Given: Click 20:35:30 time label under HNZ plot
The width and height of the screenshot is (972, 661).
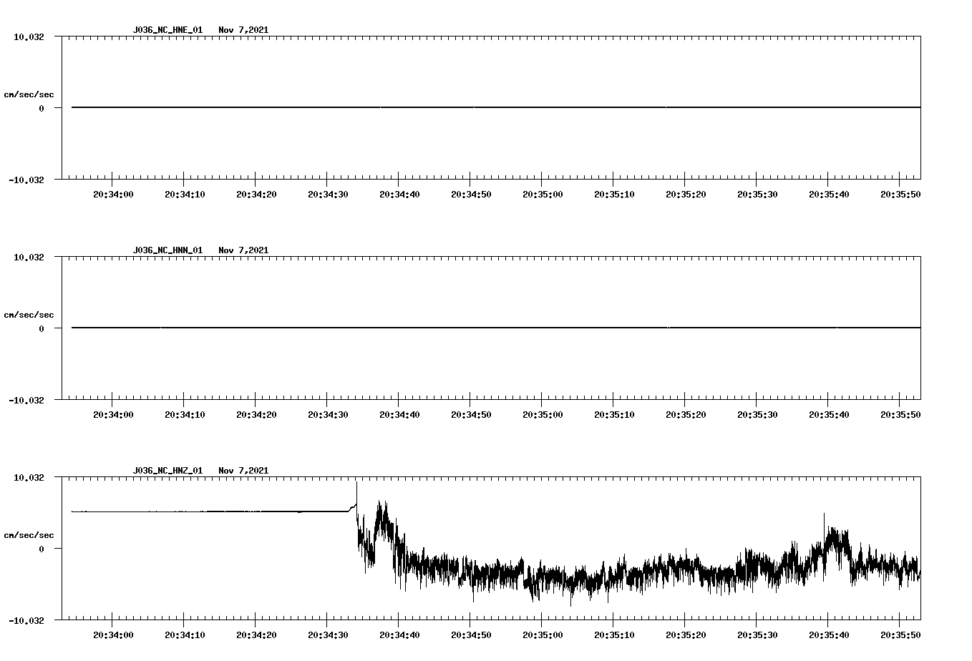Looking at the screenshot, I should (x=757, y=635).
